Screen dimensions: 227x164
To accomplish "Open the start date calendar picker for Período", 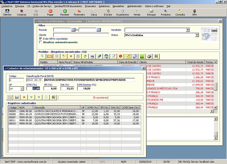I will (x=73, y=30).
